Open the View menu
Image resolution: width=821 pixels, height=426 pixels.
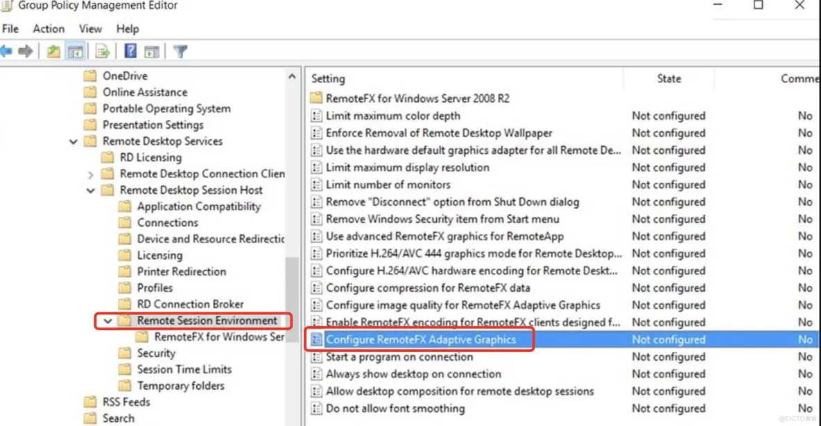90,29
